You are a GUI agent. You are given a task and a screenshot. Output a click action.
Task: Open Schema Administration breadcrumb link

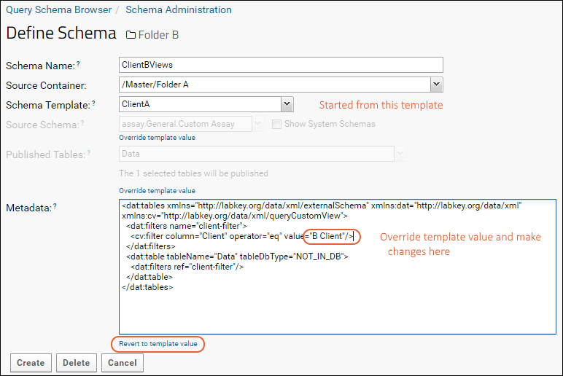(179, 9)
